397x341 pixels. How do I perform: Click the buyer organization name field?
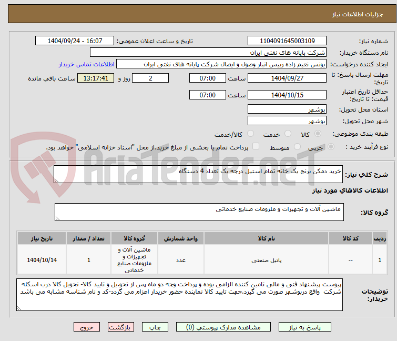coord(208,53)
